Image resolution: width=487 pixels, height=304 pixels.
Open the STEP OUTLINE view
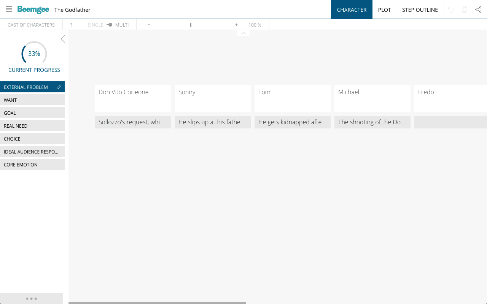[x=420, y=9]
